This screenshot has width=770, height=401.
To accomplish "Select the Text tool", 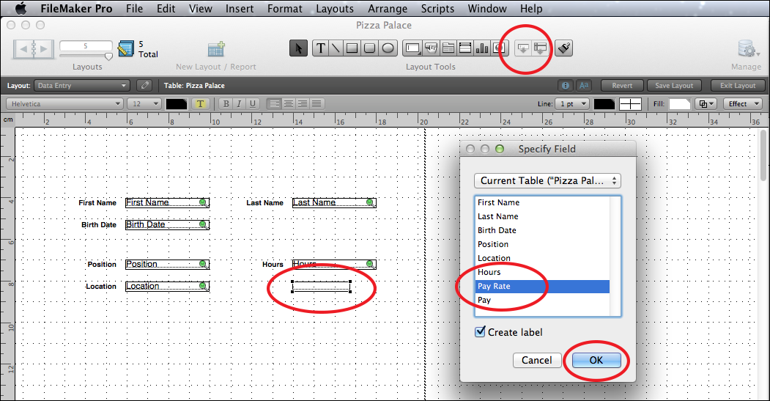I will pos(320,48).
